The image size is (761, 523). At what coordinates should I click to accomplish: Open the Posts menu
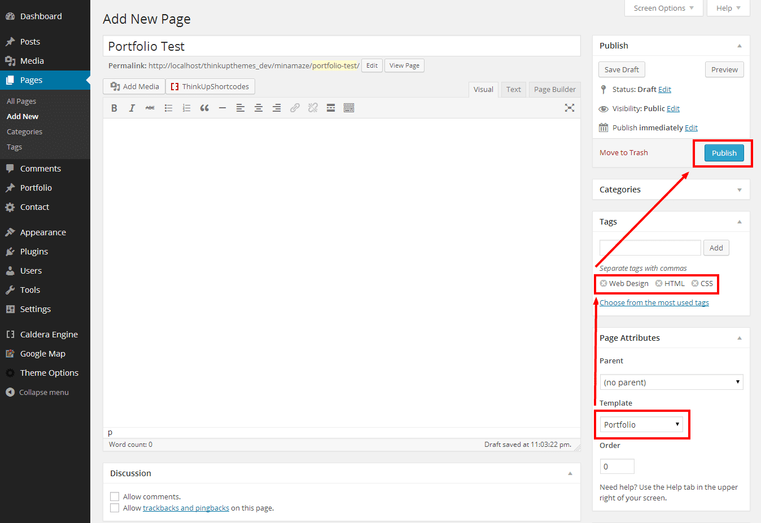click(45, 42)
